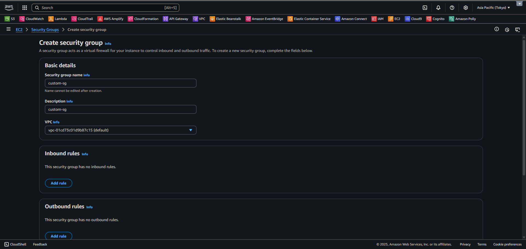Open Info link next to Create security group
The width and height of the screenshot is (526, 249).
pos(108,44)
